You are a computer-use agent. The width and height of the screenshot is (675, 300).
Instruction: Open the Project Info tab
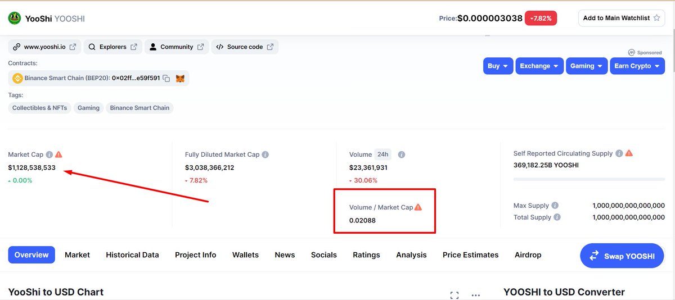195,255
